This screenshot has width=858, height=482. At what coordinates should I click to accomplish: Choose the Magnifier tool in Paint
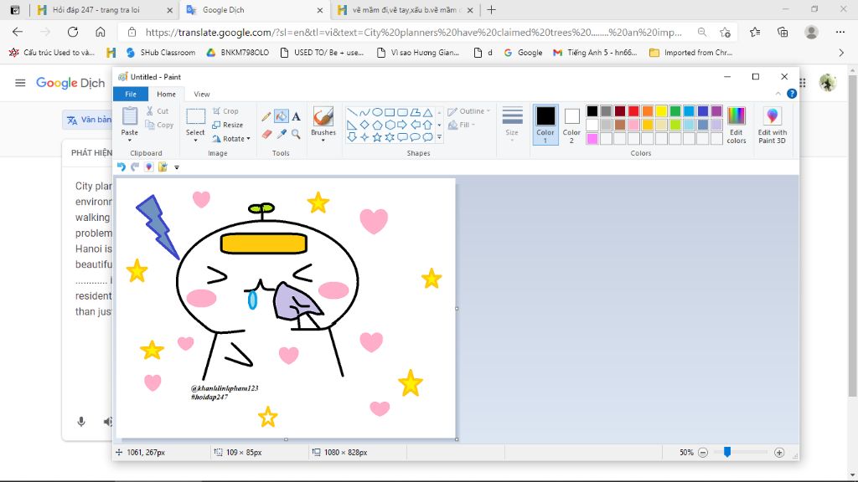(x=296, y=134)
